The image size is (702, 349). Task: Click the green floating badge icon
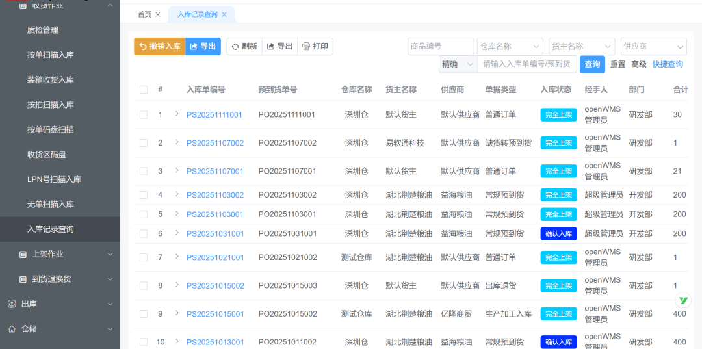tap(683, 300)
